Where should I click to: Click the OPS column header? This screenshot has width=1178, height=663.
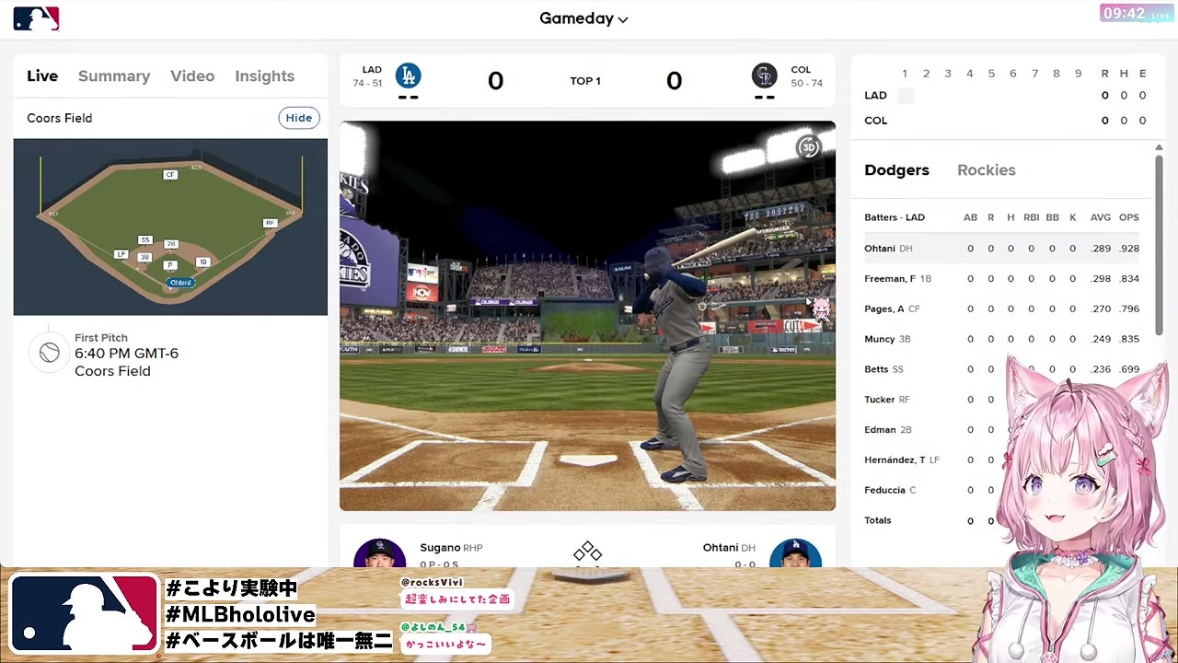click(x=1129, y=217)
